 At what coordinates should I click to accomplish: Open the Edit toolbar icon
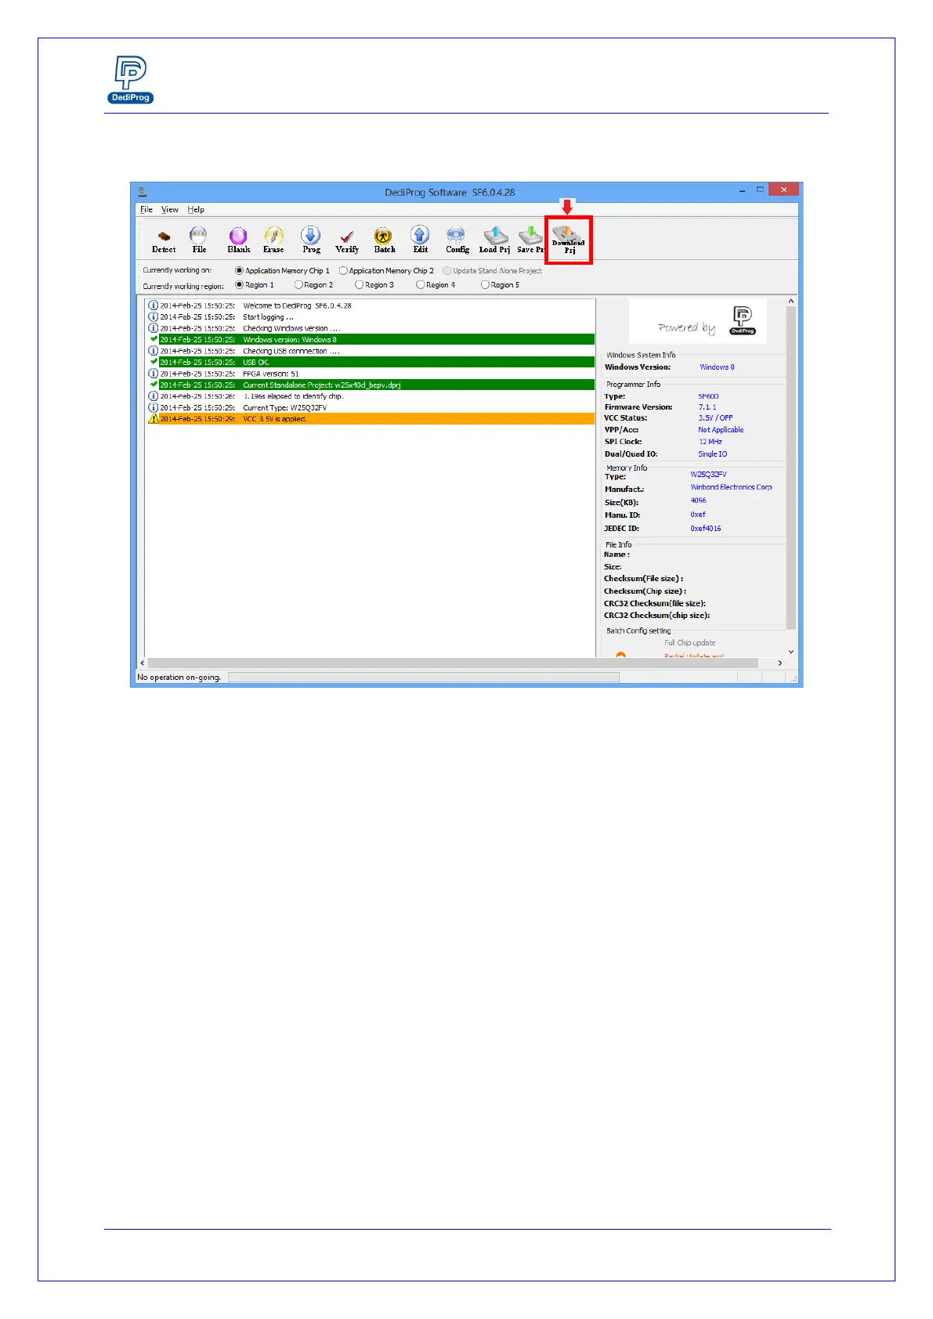pos(420,240)
